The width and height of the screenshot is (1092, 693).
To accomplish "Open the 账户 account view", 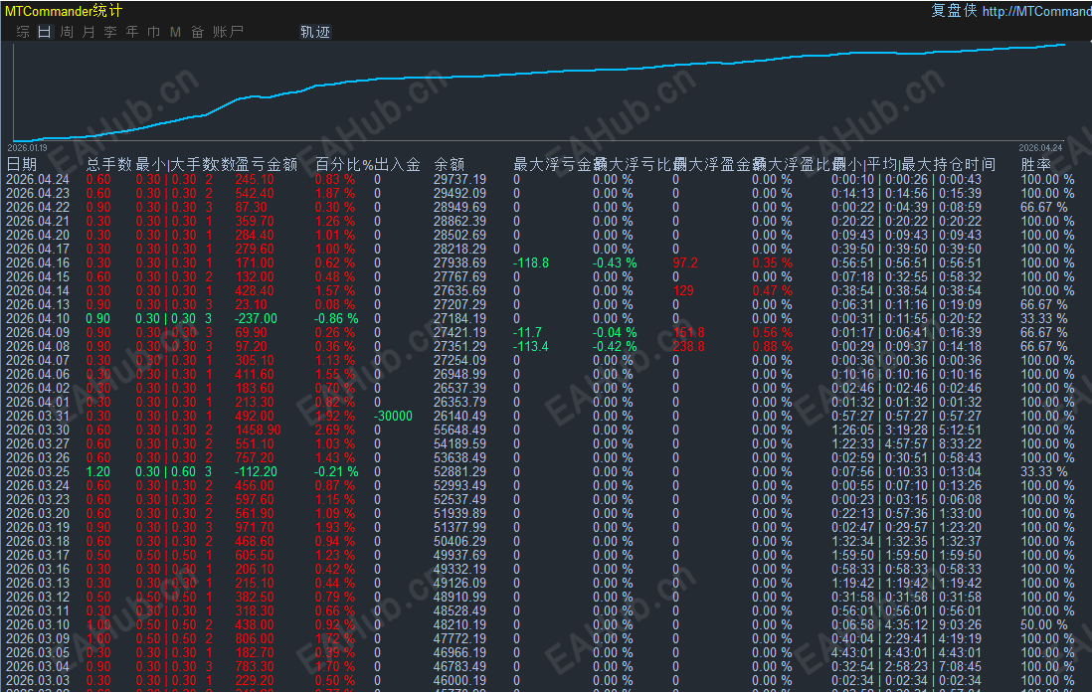I will coord(228,31).
